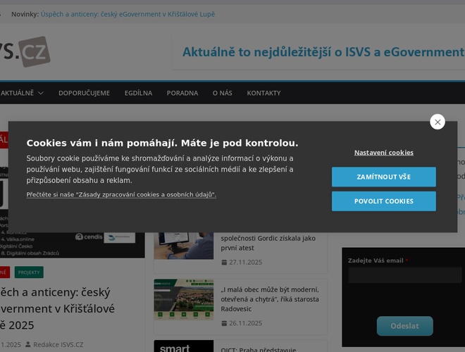Viewport: 465px width, 352px height.
Task: Navigate to PORADNA page
Action: pyautogui.click(x=182, y=93)
